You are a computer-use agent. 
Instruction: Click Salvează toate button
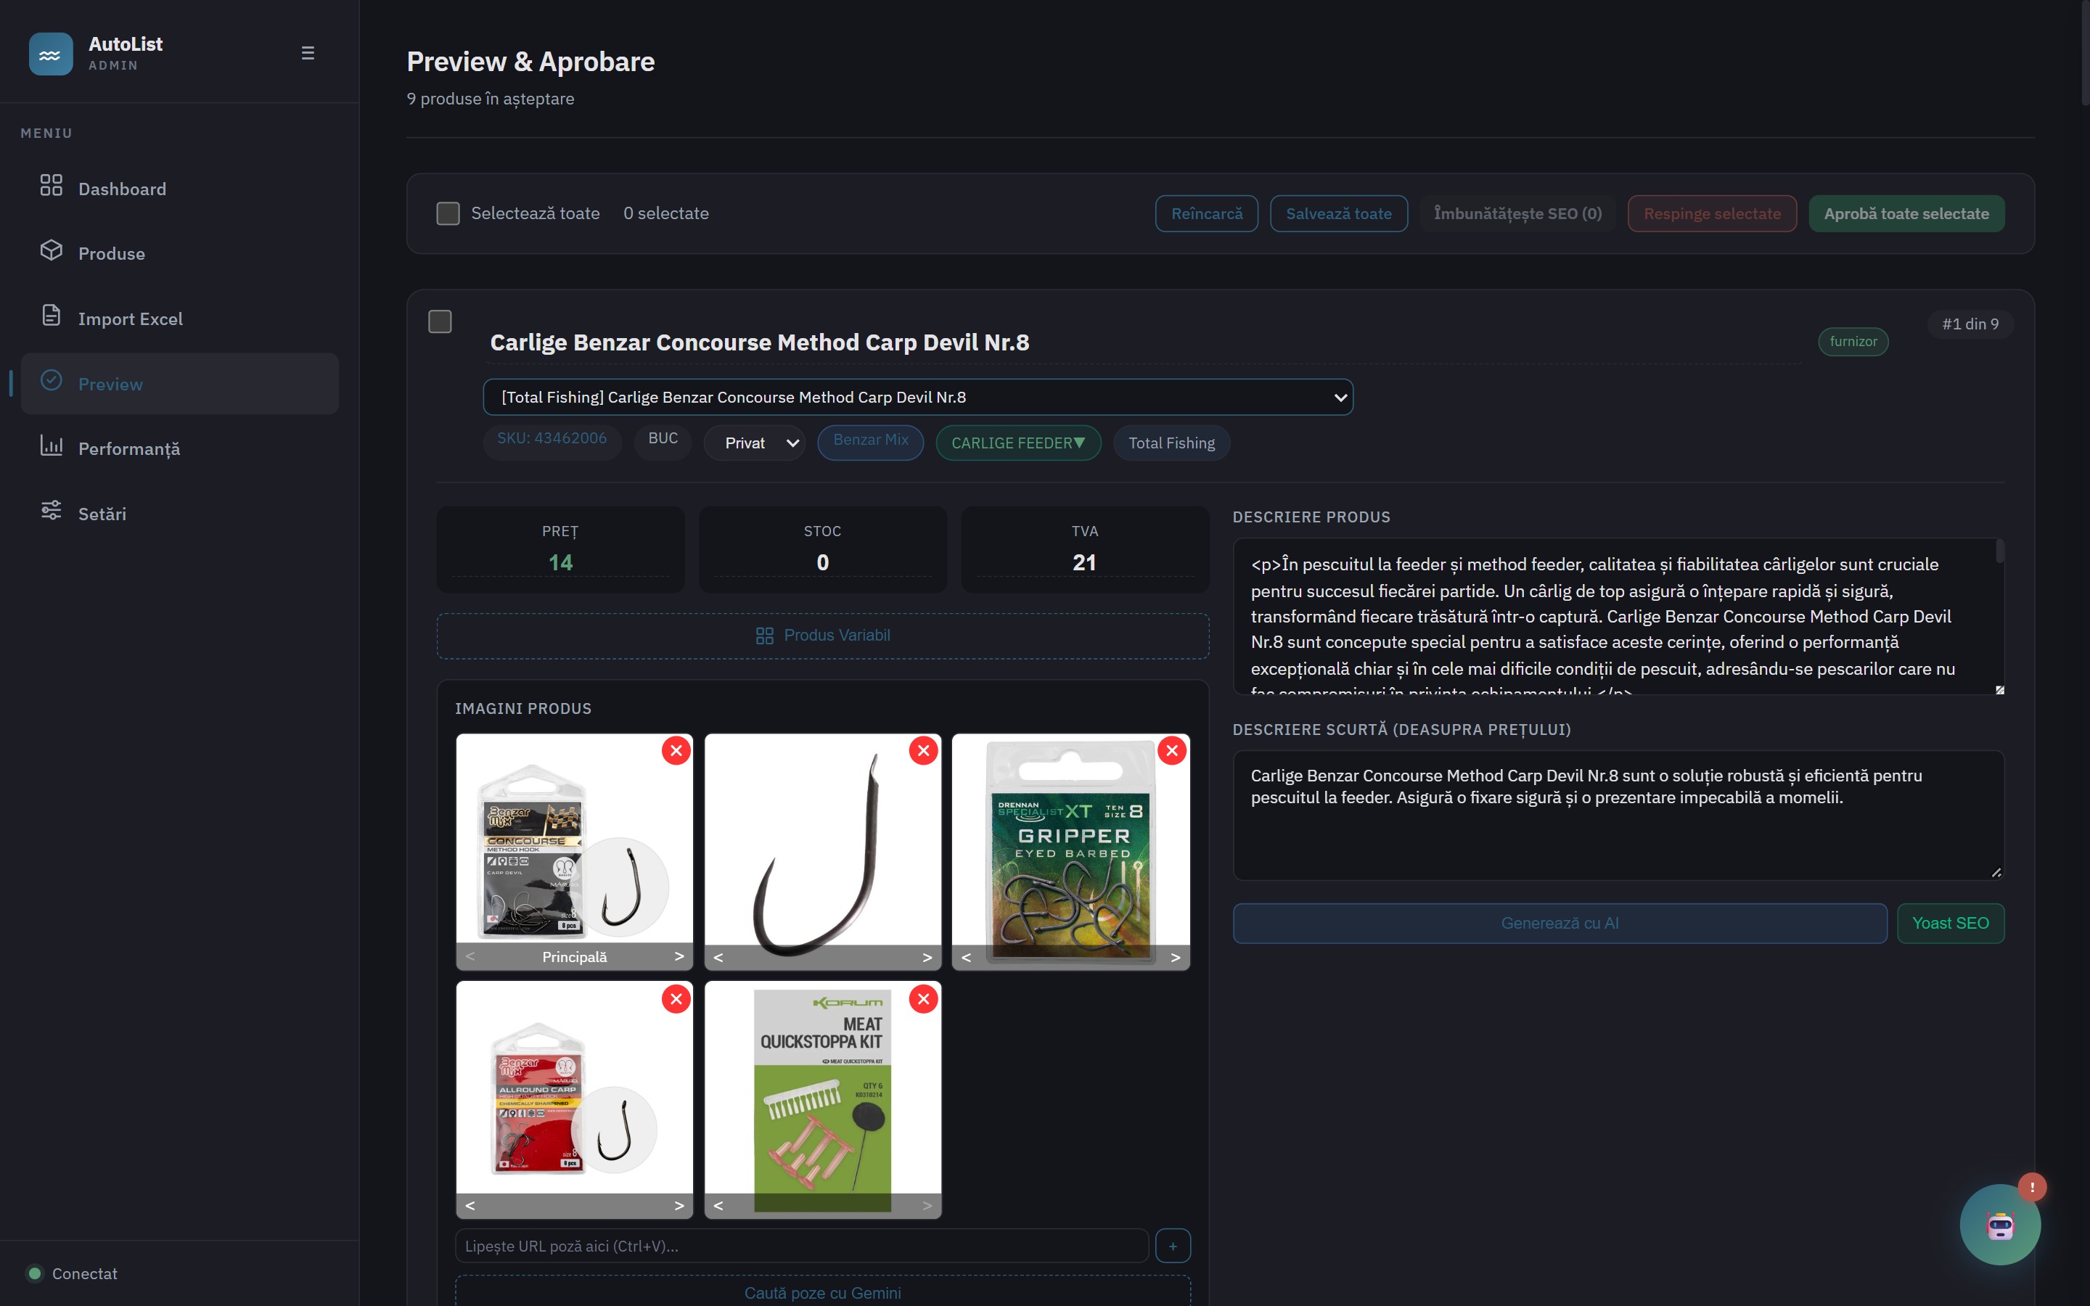coord(1339,213)
